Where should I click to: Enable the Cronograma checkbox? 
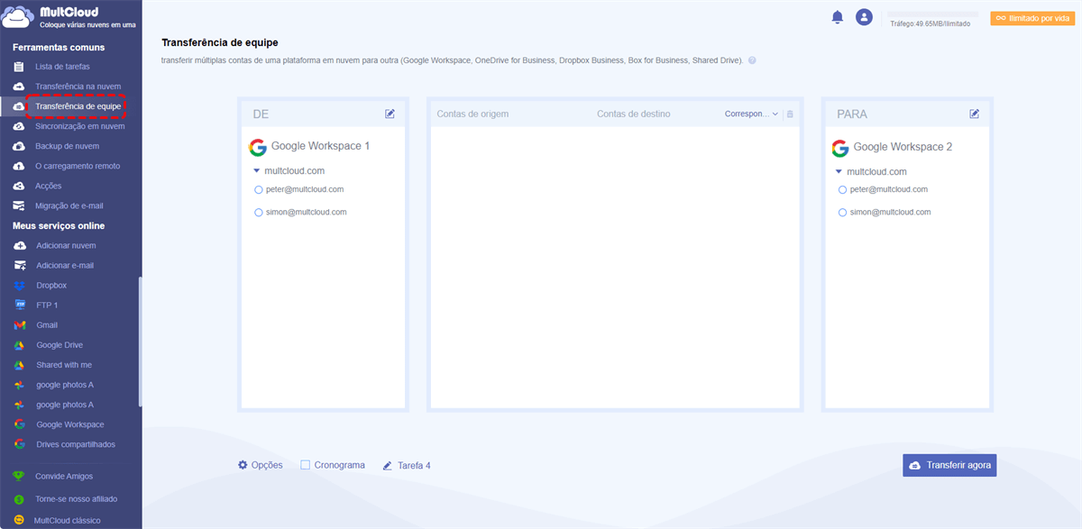point(306,465)
